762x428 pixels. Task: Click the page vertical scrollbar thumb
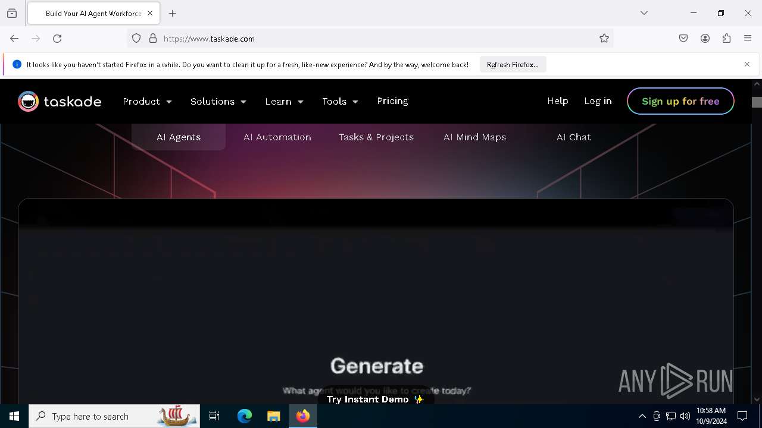point(757,102)
